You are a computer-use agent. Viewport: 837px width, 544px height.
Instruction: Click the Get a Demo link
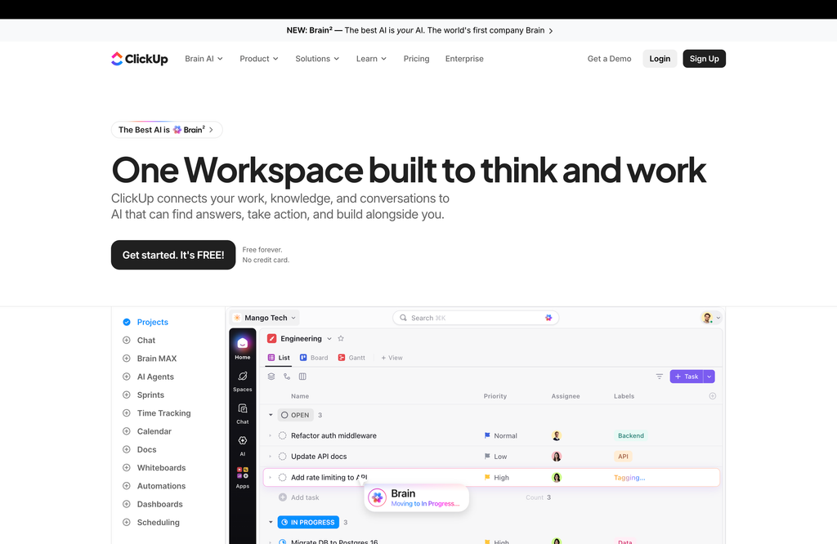tap(609, 59)
